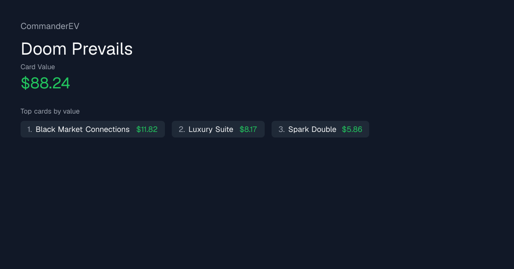
Task: Open the Black Market Connections card chip
Action: (x=93, y=129)
